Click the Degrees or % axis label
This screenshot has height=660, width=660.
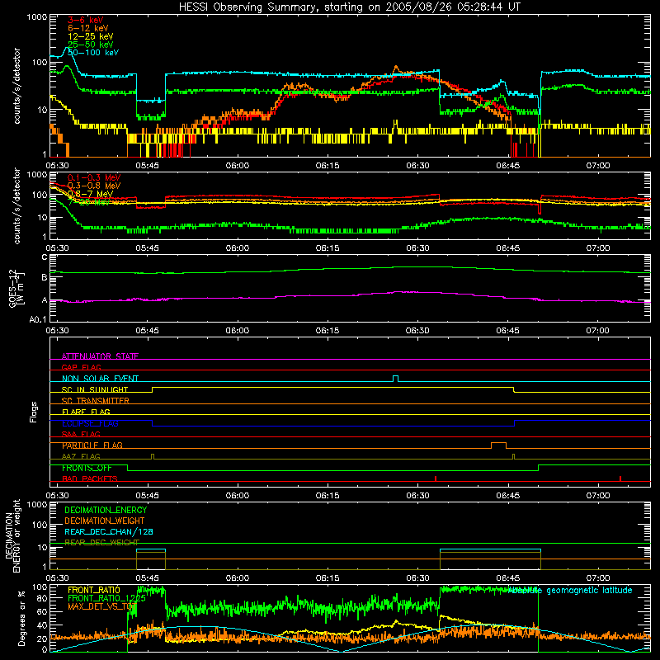21,618
